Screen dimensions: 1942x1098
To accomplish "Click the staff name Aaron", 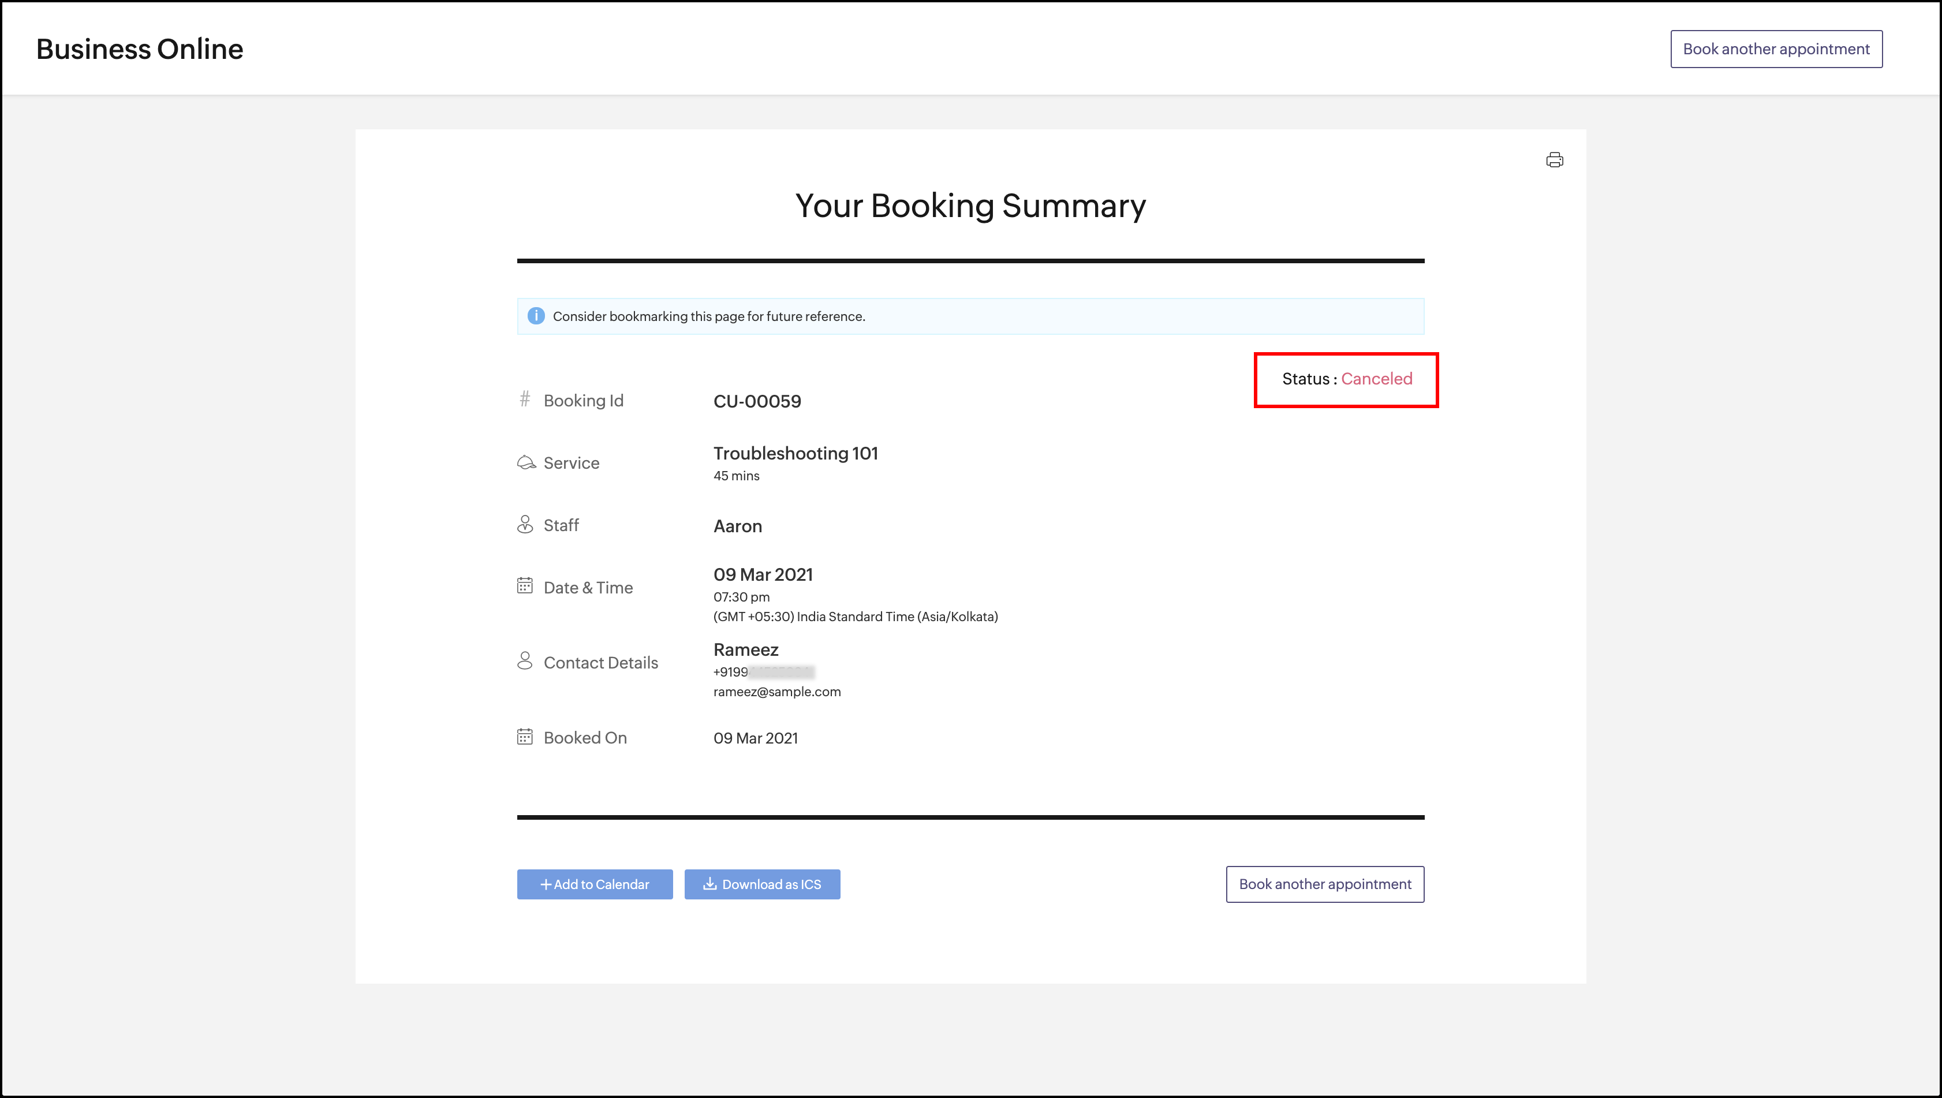I will tap(737, 526).
